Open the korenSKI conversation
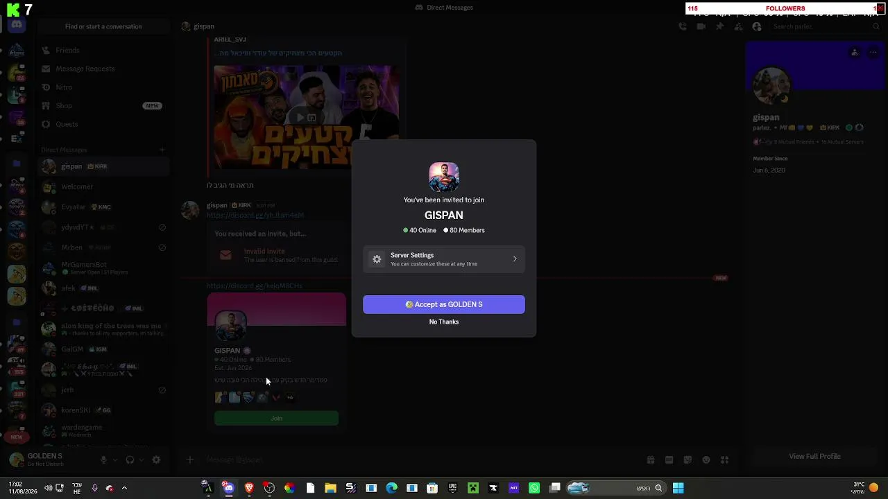This screenshot has width=888, height=499. [x=104, y=410]
